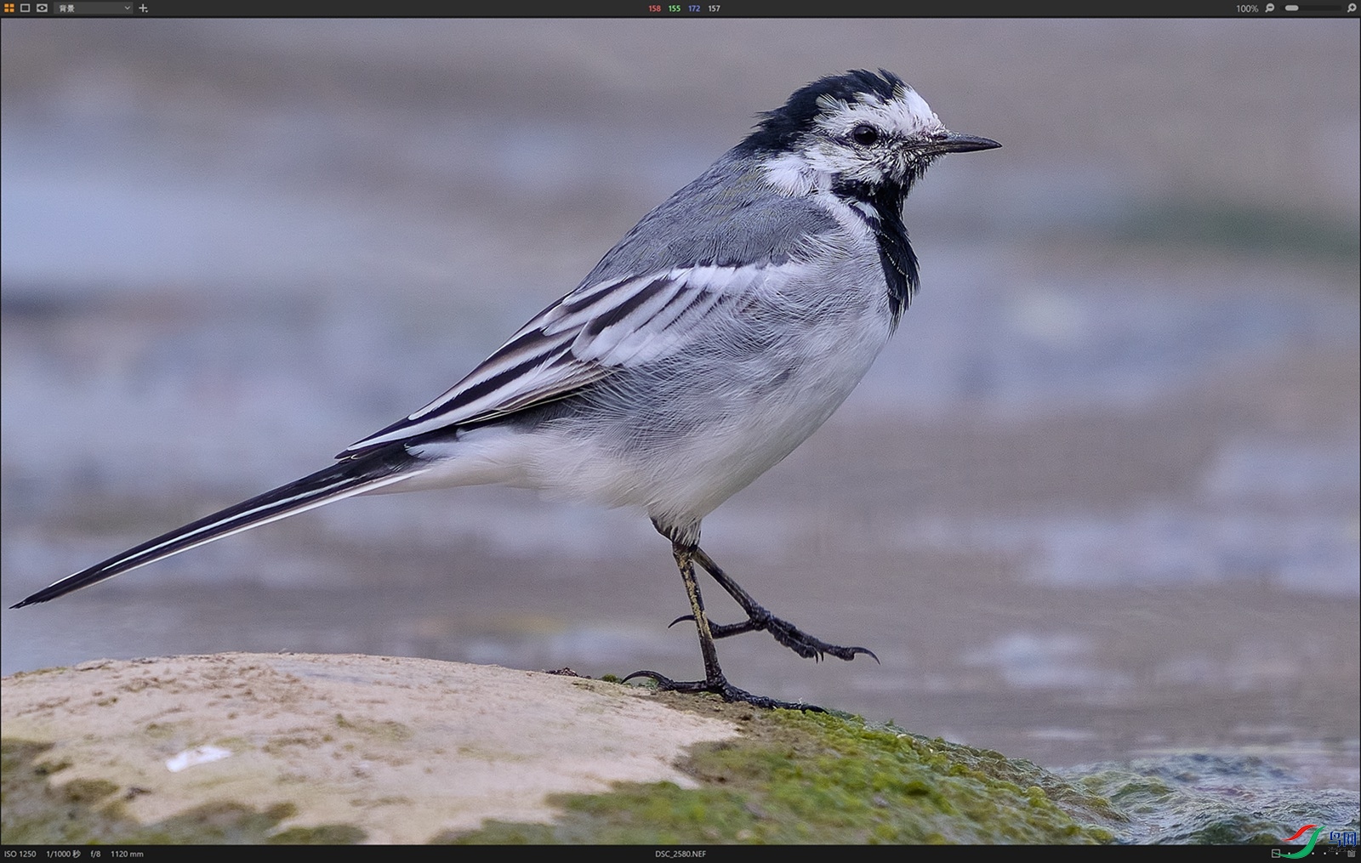Click the ISO 1250 readout
This screenshot has height=863, width=1361.
click(x=20, y=854)
